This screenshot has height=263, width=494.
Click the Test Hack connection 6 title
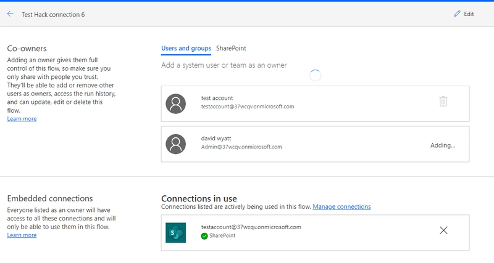pos(54,14)
